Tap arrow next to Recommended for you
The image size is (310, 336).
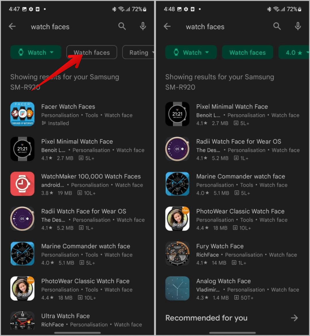(x=294, y=318)
